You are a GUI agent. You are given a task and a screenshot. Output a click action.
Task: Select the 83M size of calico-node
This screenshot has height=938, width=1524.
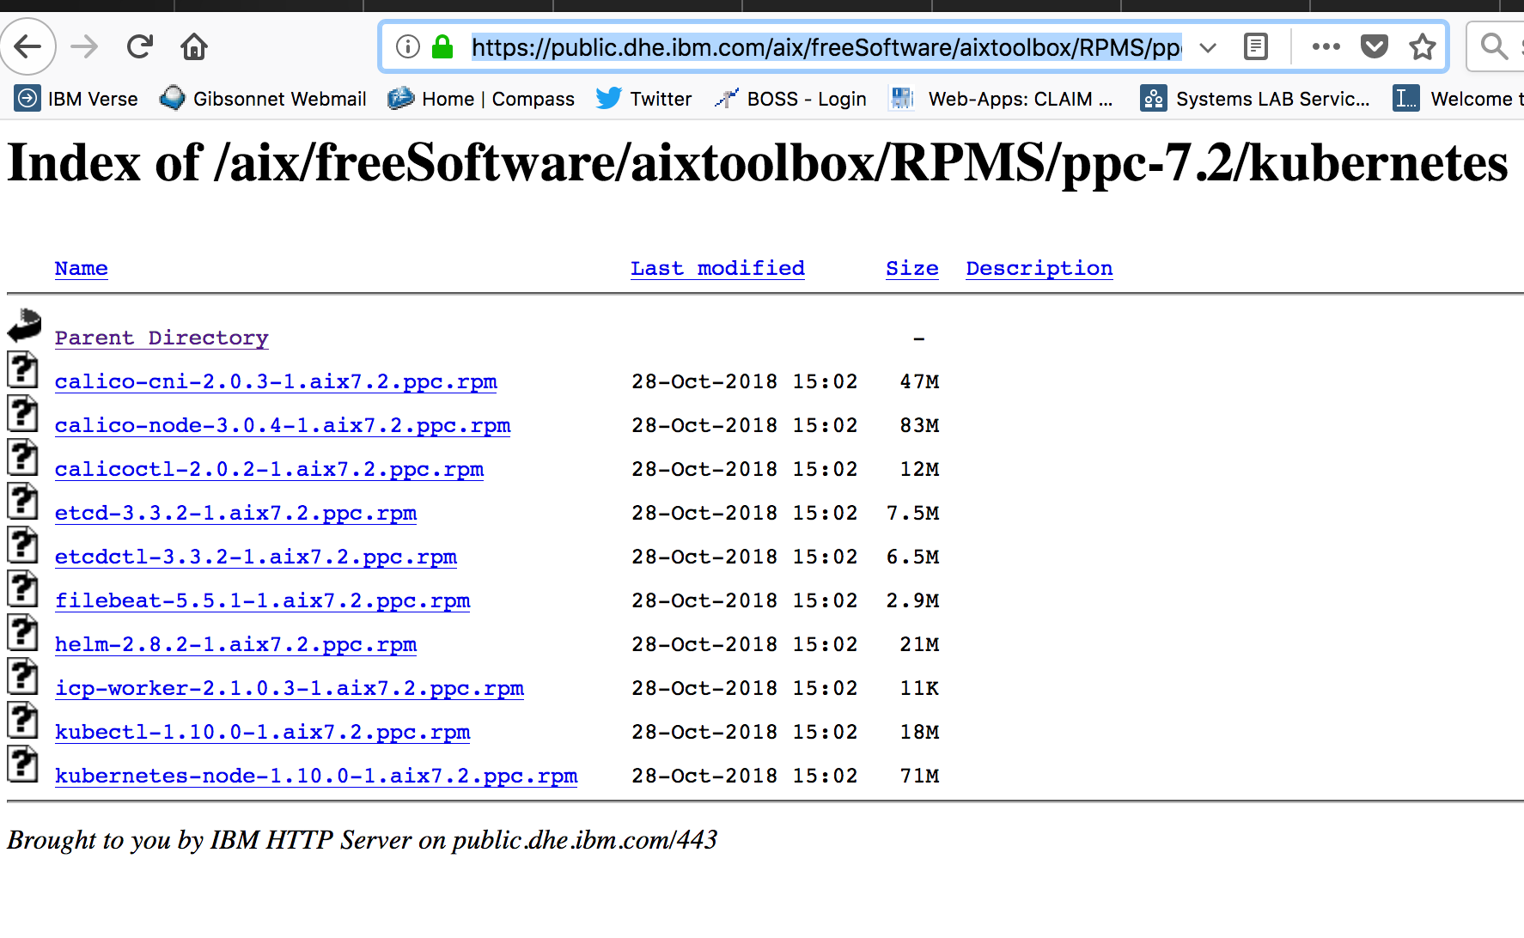coord(919,425)
